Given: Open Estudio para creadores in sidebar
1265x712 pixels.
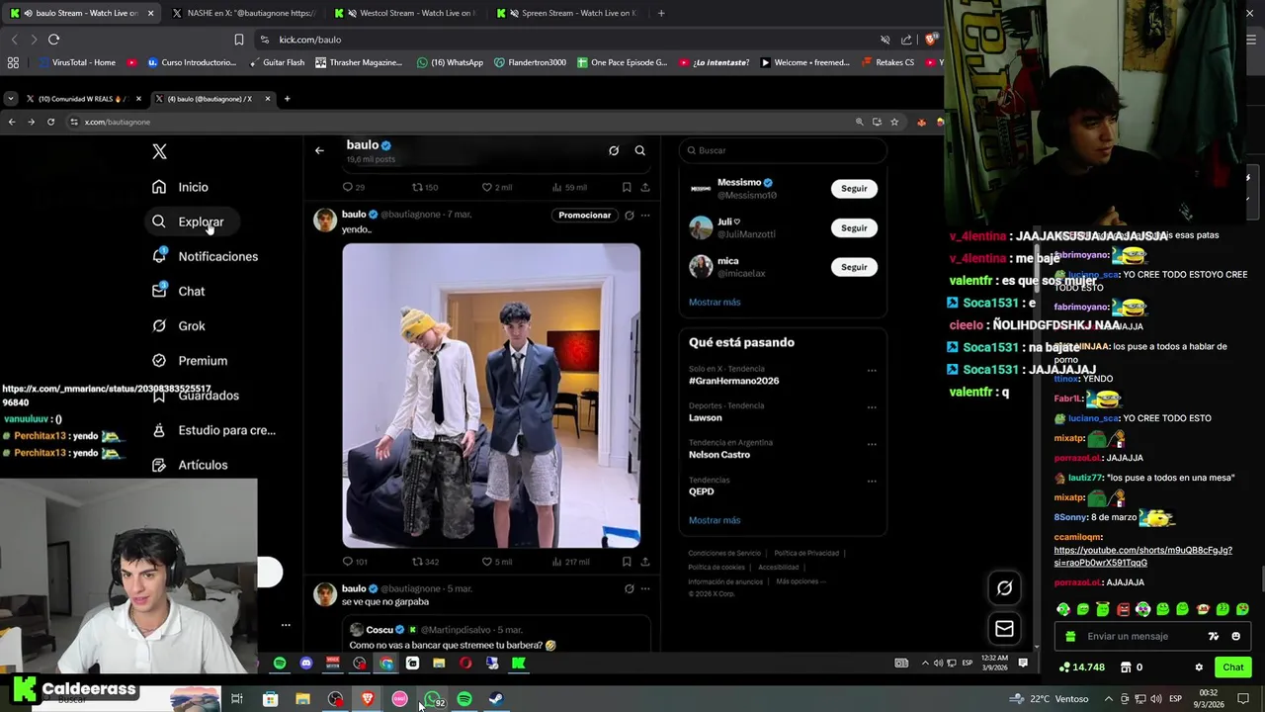Looking at the screenshot, I should (213, 430).
